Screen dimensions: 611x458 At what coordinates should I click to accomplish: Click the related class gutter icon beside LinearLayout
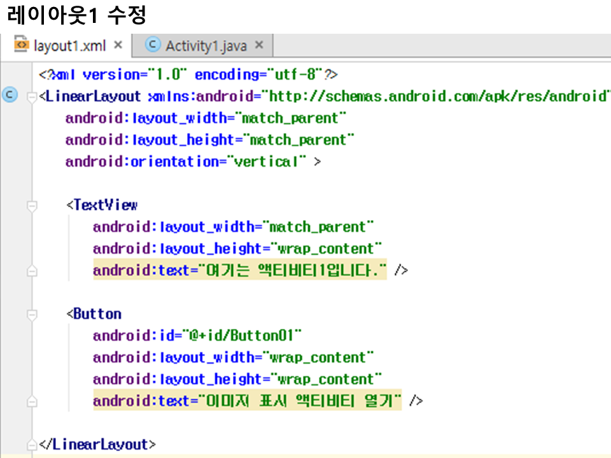[x=9, y=96]
